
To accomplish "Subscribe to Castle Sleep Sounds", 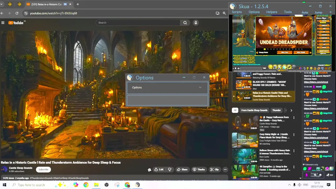I will tap(44, 170).
